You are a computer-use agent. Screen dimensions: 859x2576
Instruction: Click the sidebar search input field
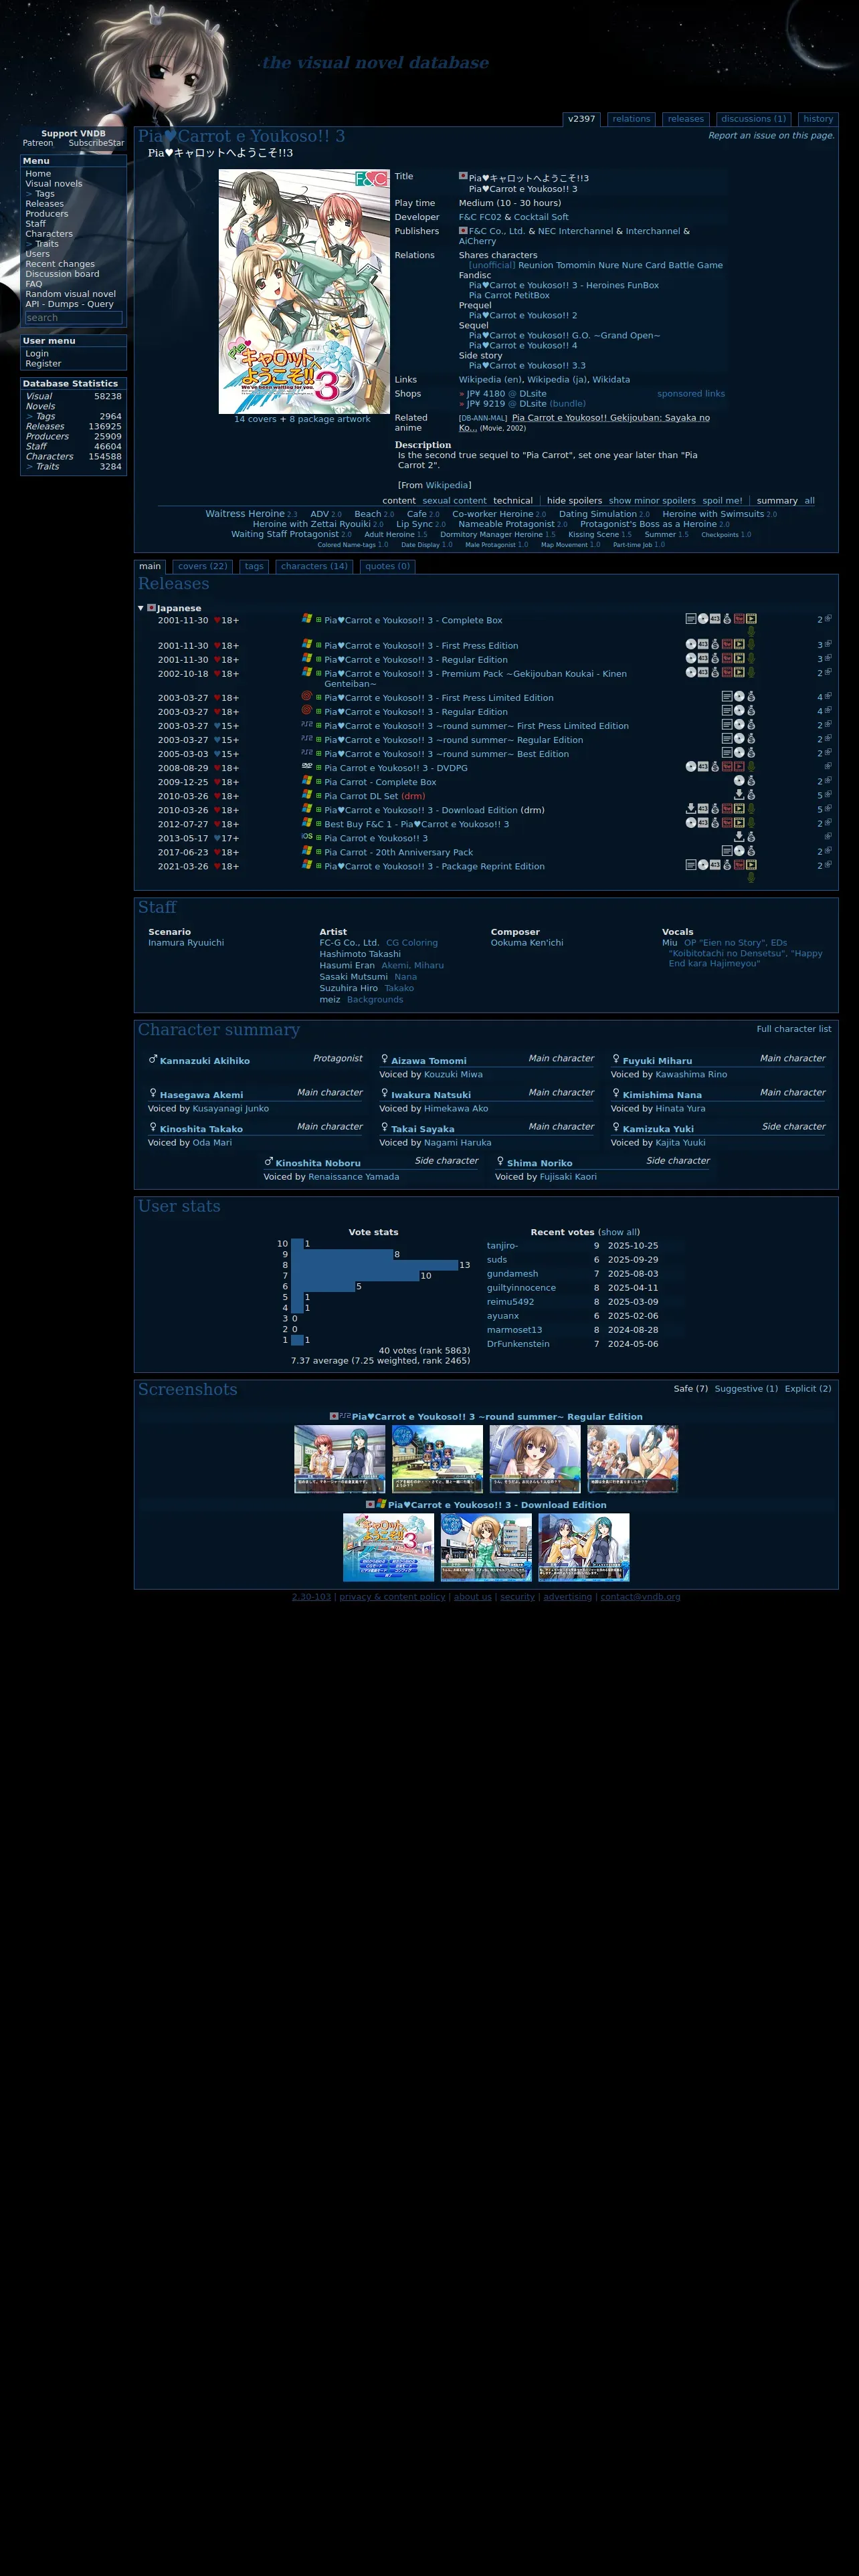click(73, 318)
